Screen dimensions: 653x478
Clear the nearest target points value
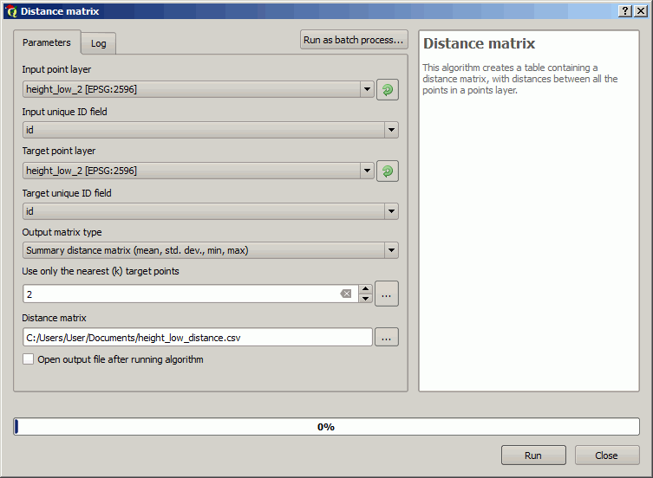pyautogui.click(x=346, y=294)
